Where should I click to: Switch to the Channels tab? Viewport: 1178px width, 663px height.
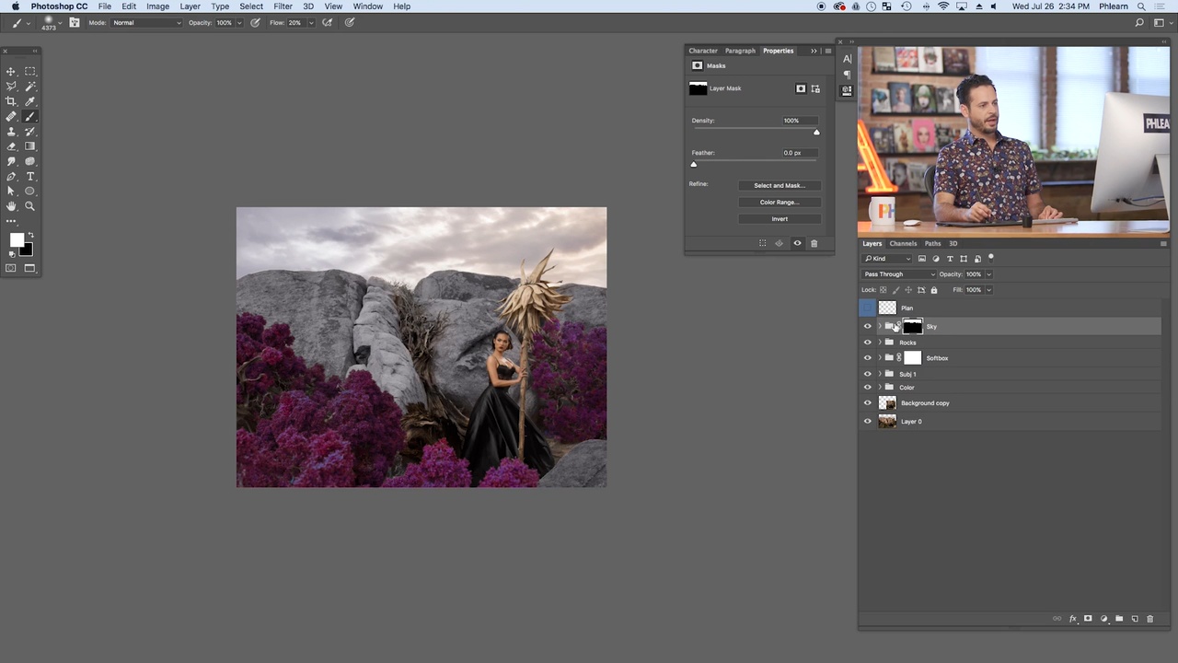(903, 244)
